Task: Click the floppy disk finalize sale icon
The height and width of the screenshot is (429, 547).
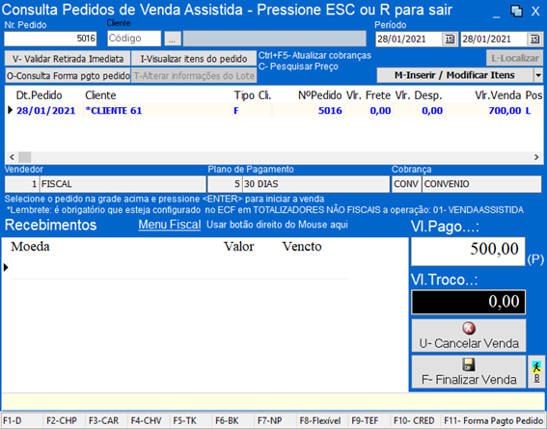Action: tap(469, 364)
